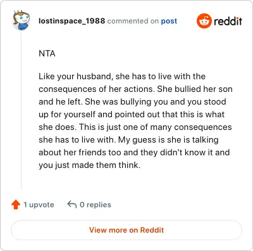The height and width of the screenshot is (251, 253).
Task: Select the curved reply arrow icon
Action: click(72, 205)
